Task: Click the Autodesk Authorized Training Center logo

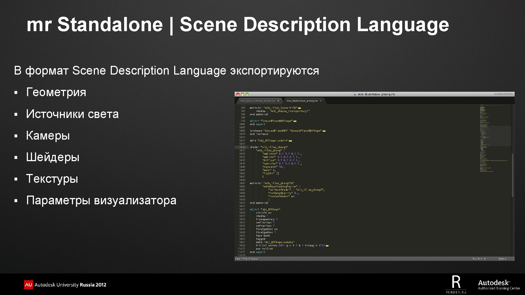Action: click(499, 285)
